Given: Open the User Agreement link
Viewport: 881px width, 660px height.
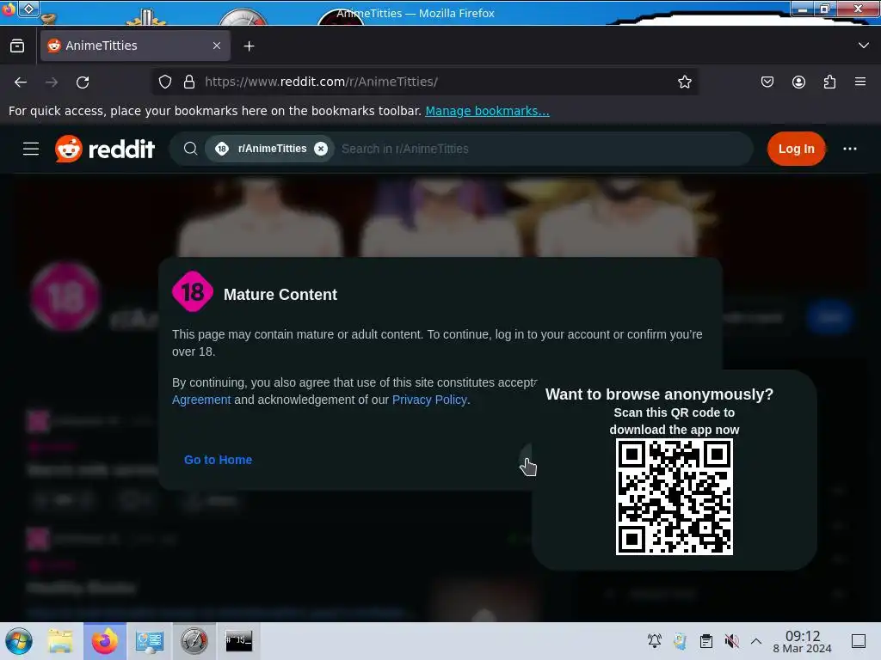Looking at the screenshot, I should (x=201, y=400).
